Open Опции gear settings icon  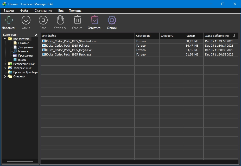(x=112, y=20)
